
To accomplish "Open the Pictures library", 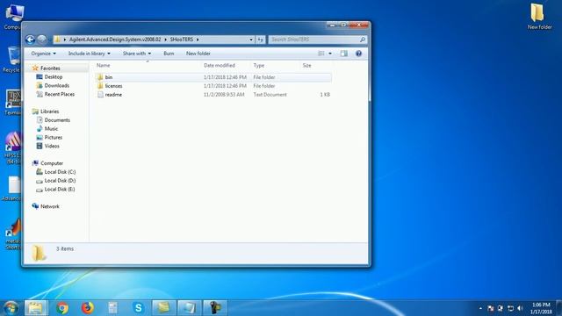I will coord(53,137).
